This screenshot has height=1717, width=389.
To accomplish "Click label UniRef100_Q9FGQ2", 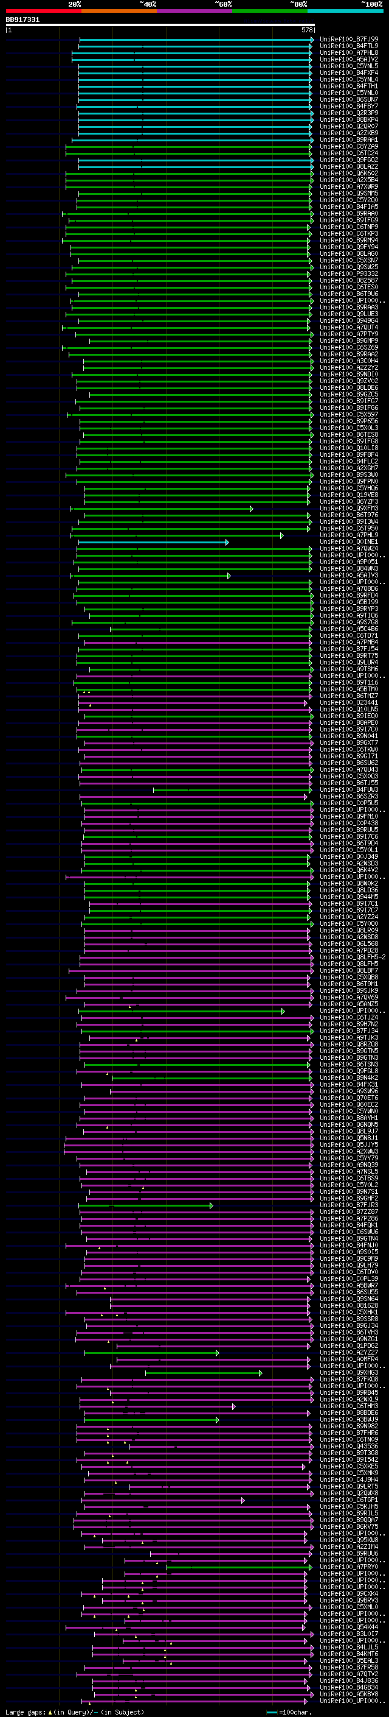I will tap(349, 160).
